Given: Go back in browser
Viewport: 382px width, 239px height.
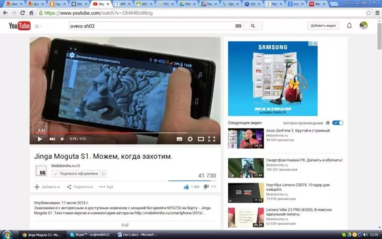Looking at the screenshot, I should tap(5, 13).
